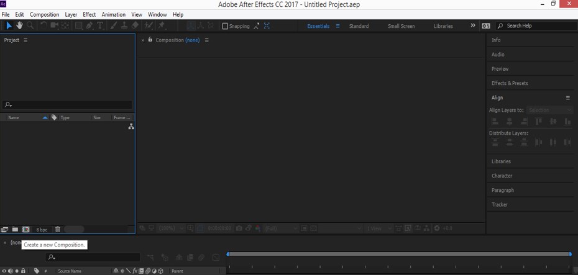Image resolution: width=578 pixels, height=275 pixels.
Task: Select the Brush tool
Action: coord(114,25)
